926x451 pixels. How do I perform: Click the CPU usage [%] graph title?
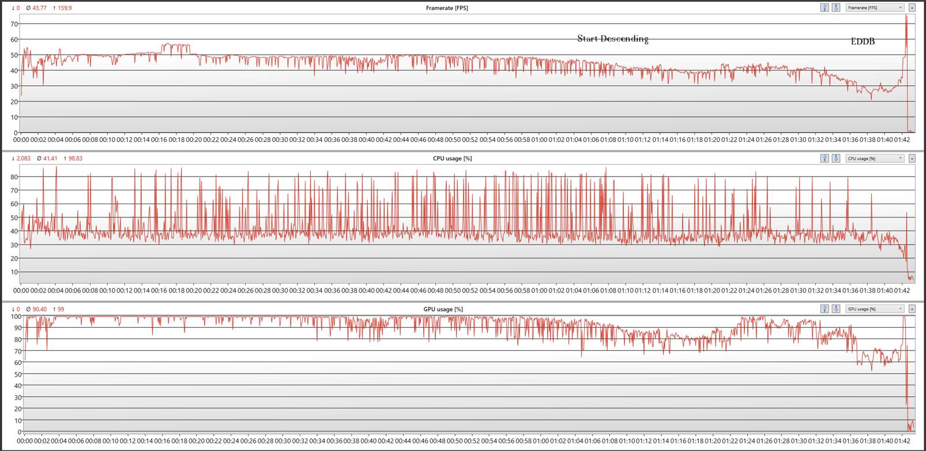(452, 159)
